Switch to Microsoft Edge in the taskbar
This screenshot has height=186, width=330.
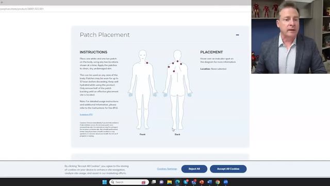coord(177,182)
